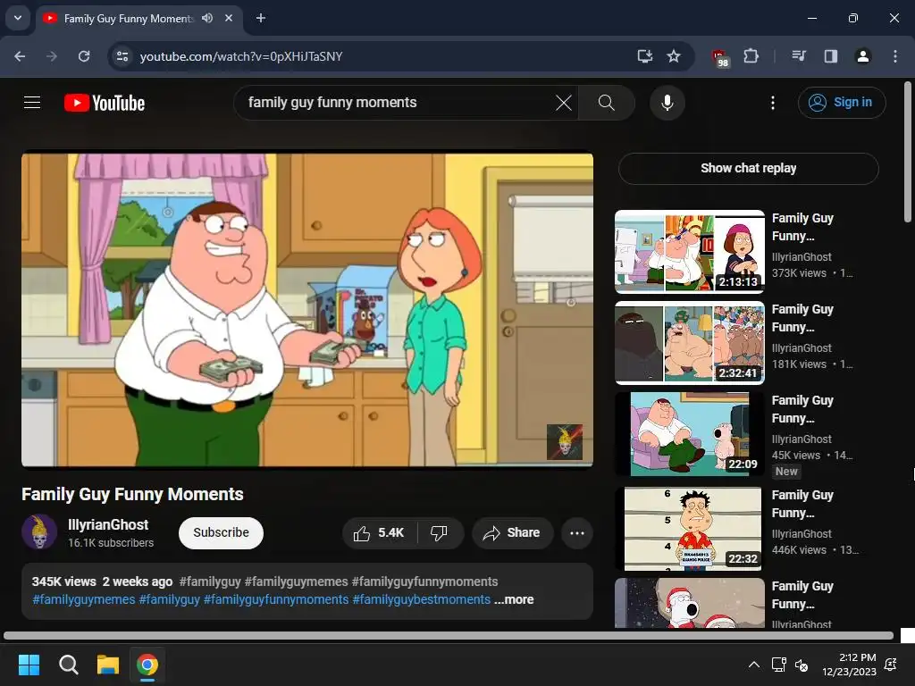This screenshot has width=915, height=686.
Task: Close the Family Guy Funny Moments tab
Action: tap(229, 18)
